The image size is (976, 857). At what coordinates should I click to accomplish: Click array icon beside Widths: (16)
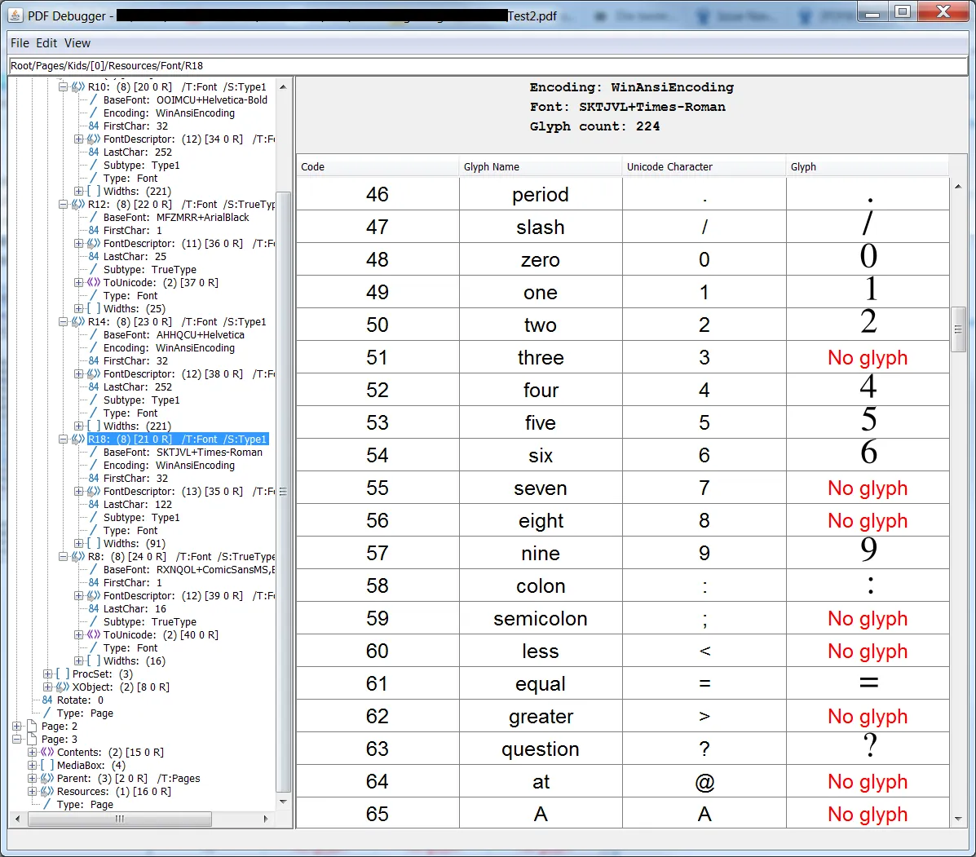94,661
